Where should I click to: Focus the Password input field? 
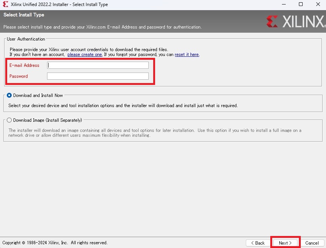click(98, 76)
